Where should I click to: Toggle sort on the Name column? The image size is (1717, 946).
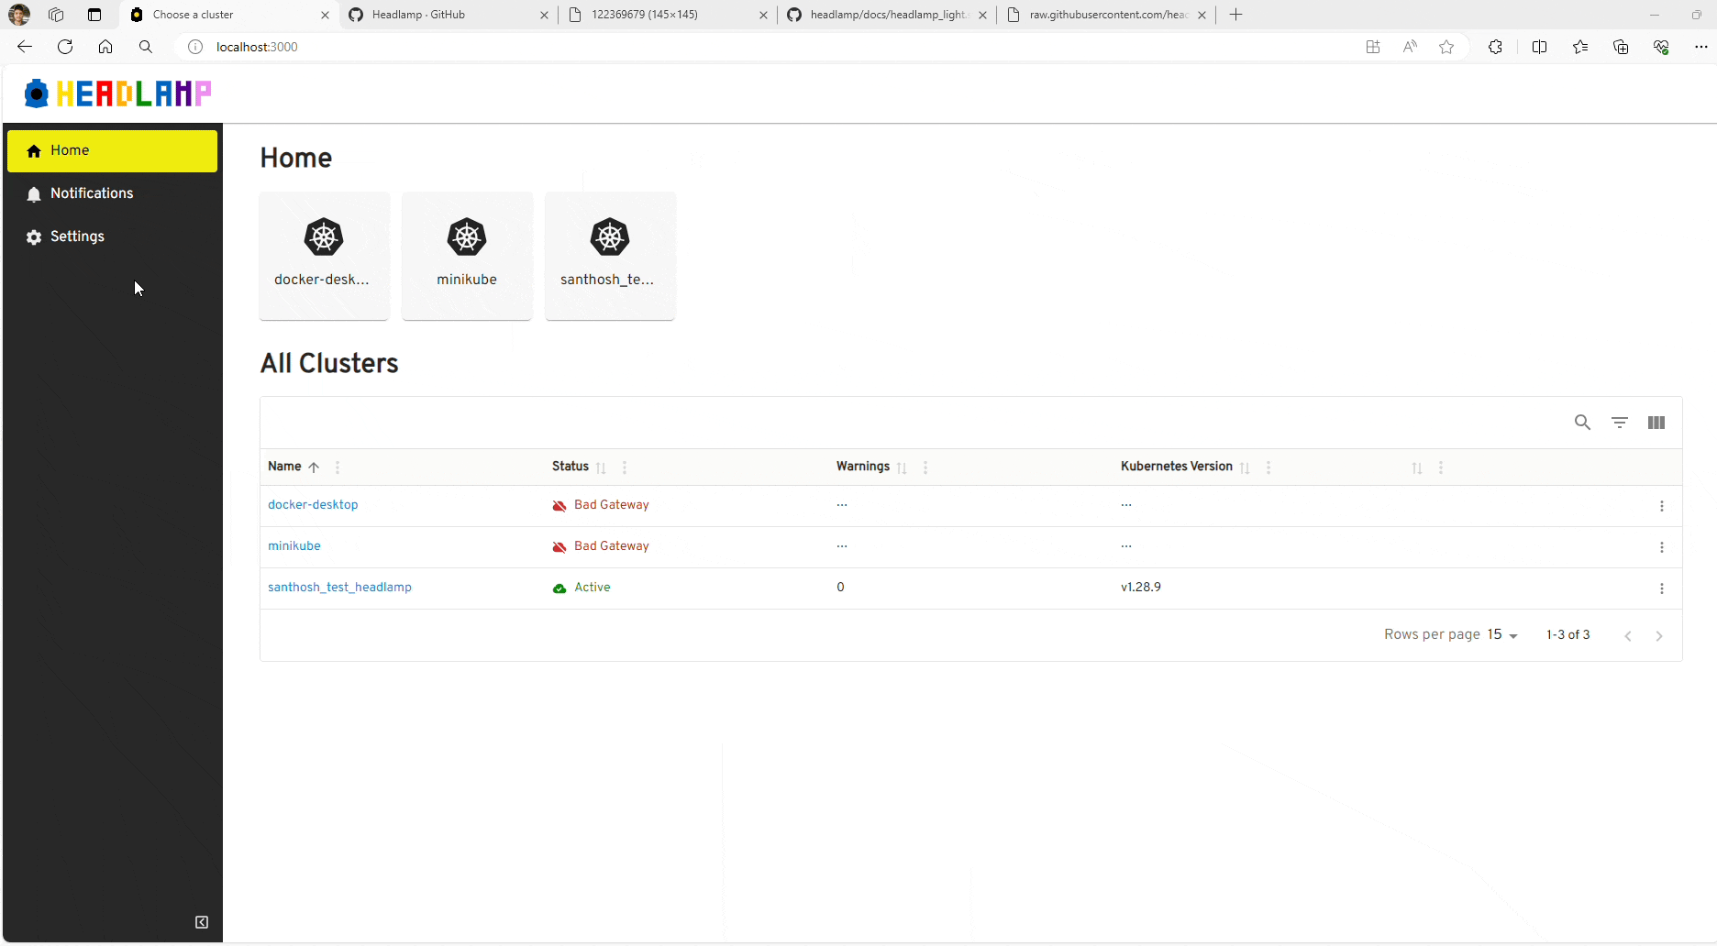pyautogui.click(x=313, y=467)
